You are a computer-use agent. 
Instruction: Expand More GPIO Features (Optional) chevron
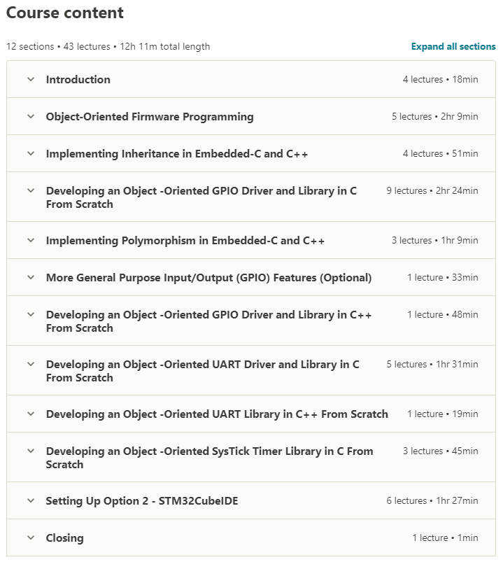31,277
